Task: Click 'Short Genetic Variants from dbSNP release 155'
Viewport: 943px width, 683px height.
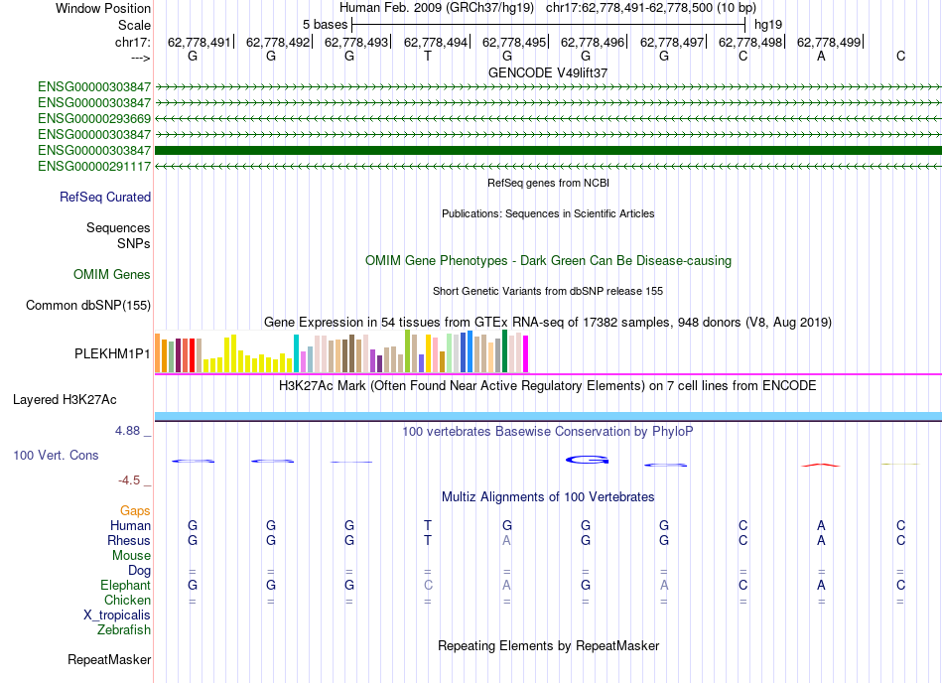Action: (548, 291)
